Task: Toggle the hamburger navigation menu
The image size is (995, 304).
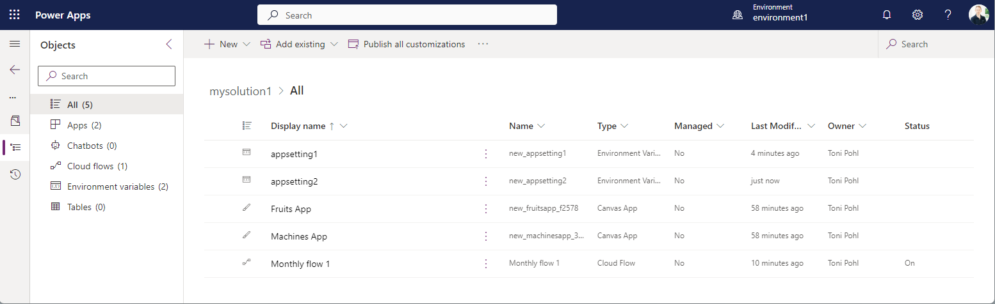Action: tap(15, 44)
